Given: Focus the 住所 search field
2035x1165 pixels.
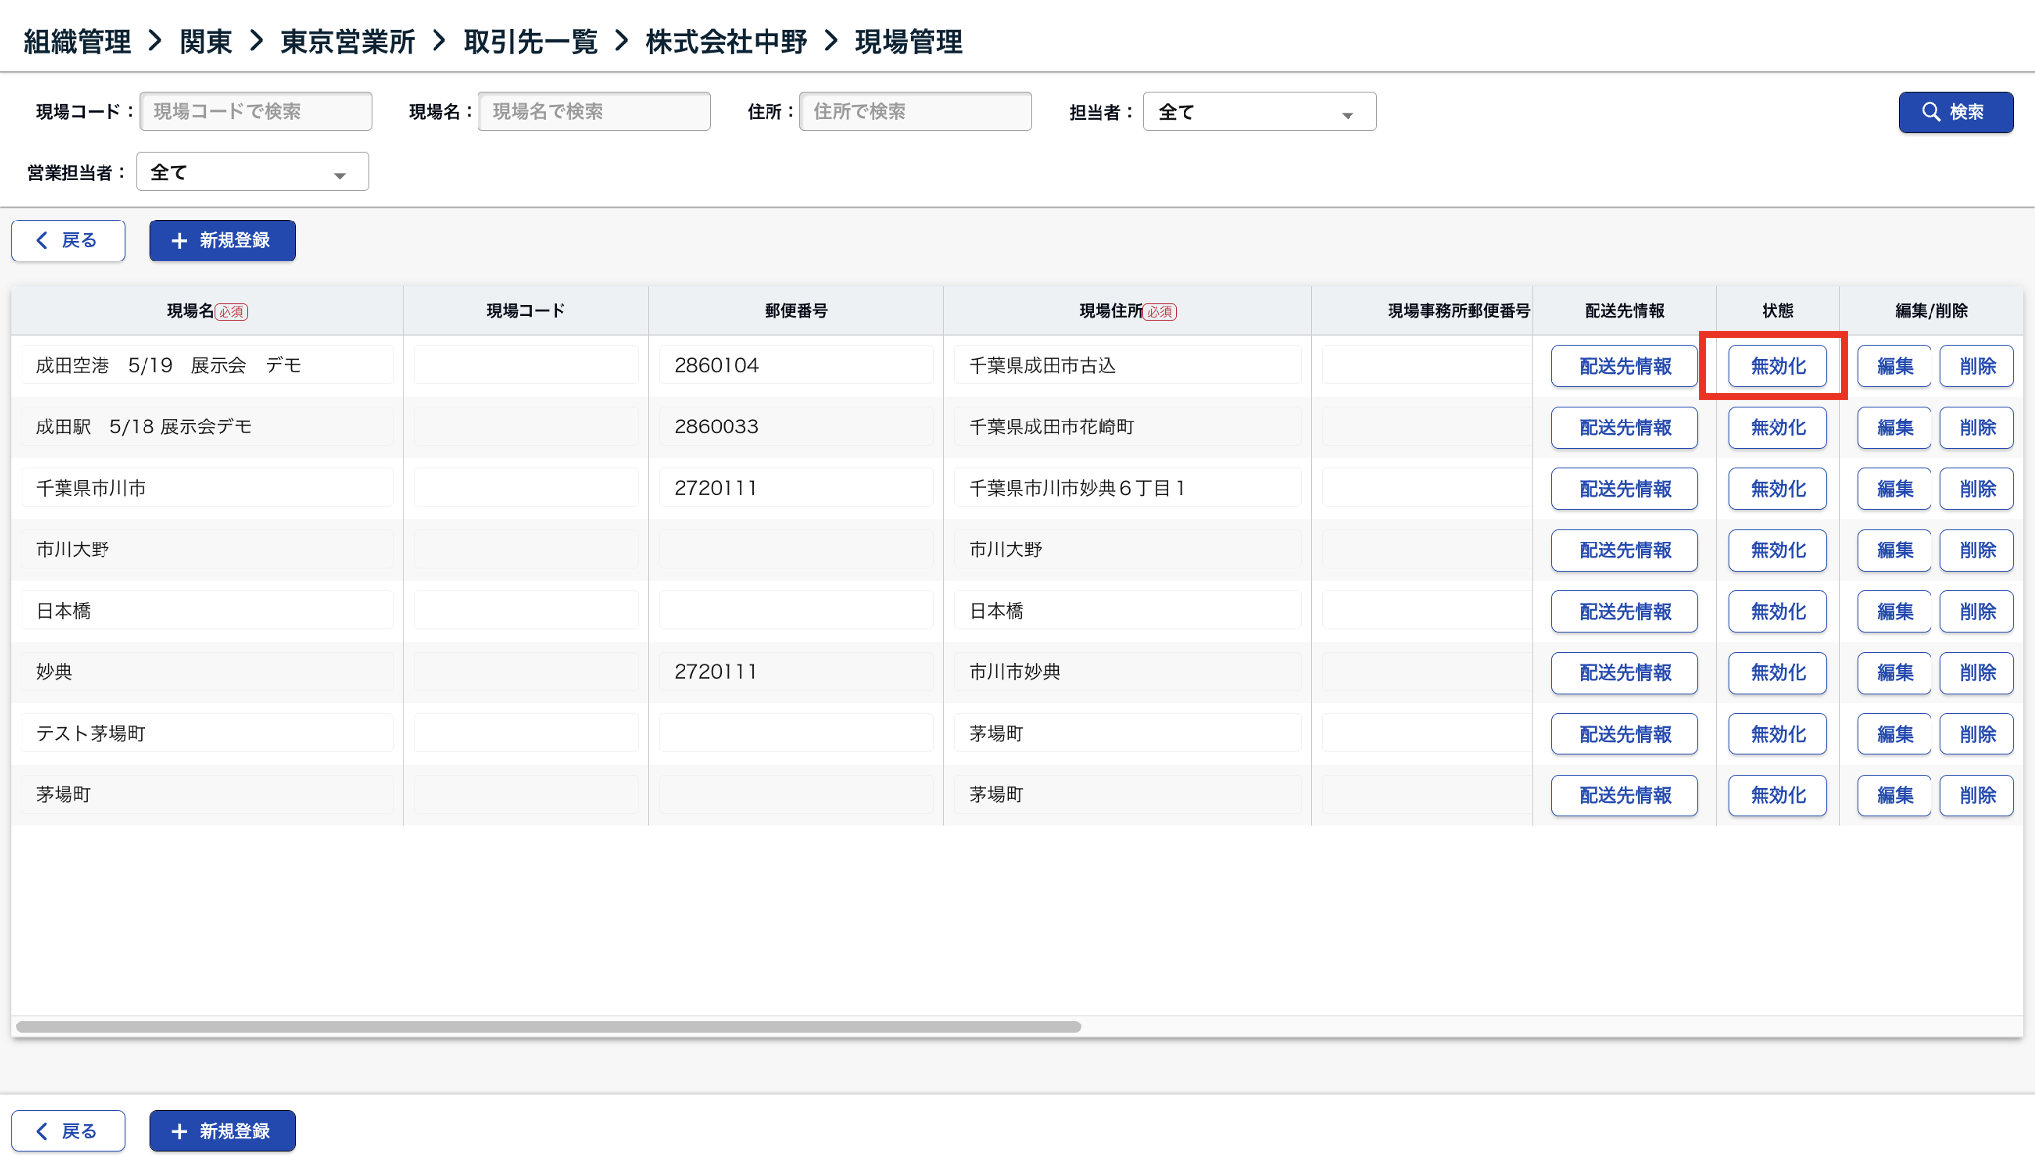Looking at the screenshot, I should 915,112.
